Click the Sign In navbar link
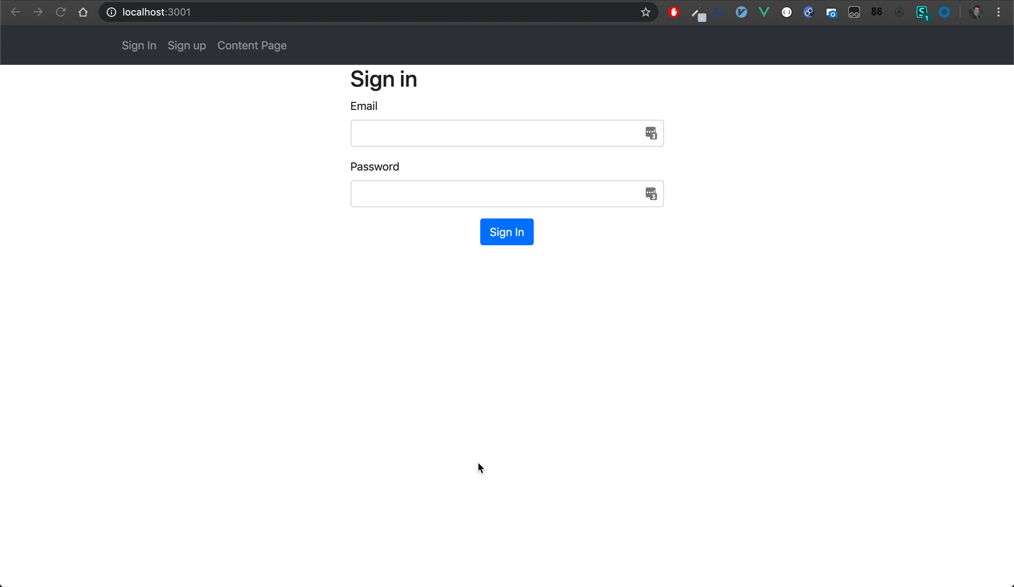The height and width of the screenshot is (587, 1014). tap(139, 45)
